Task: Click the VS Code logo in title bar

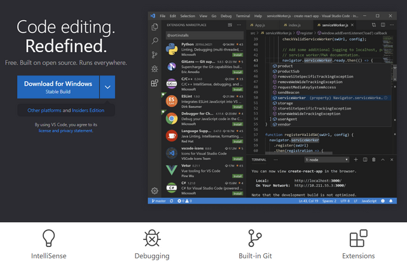Action: tap(153, 16)
